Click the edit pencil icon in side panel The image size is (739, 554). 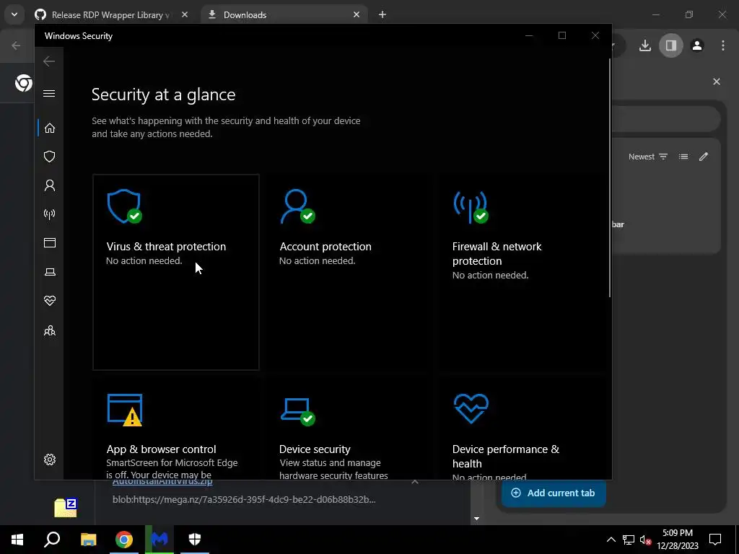coord(703,157)
